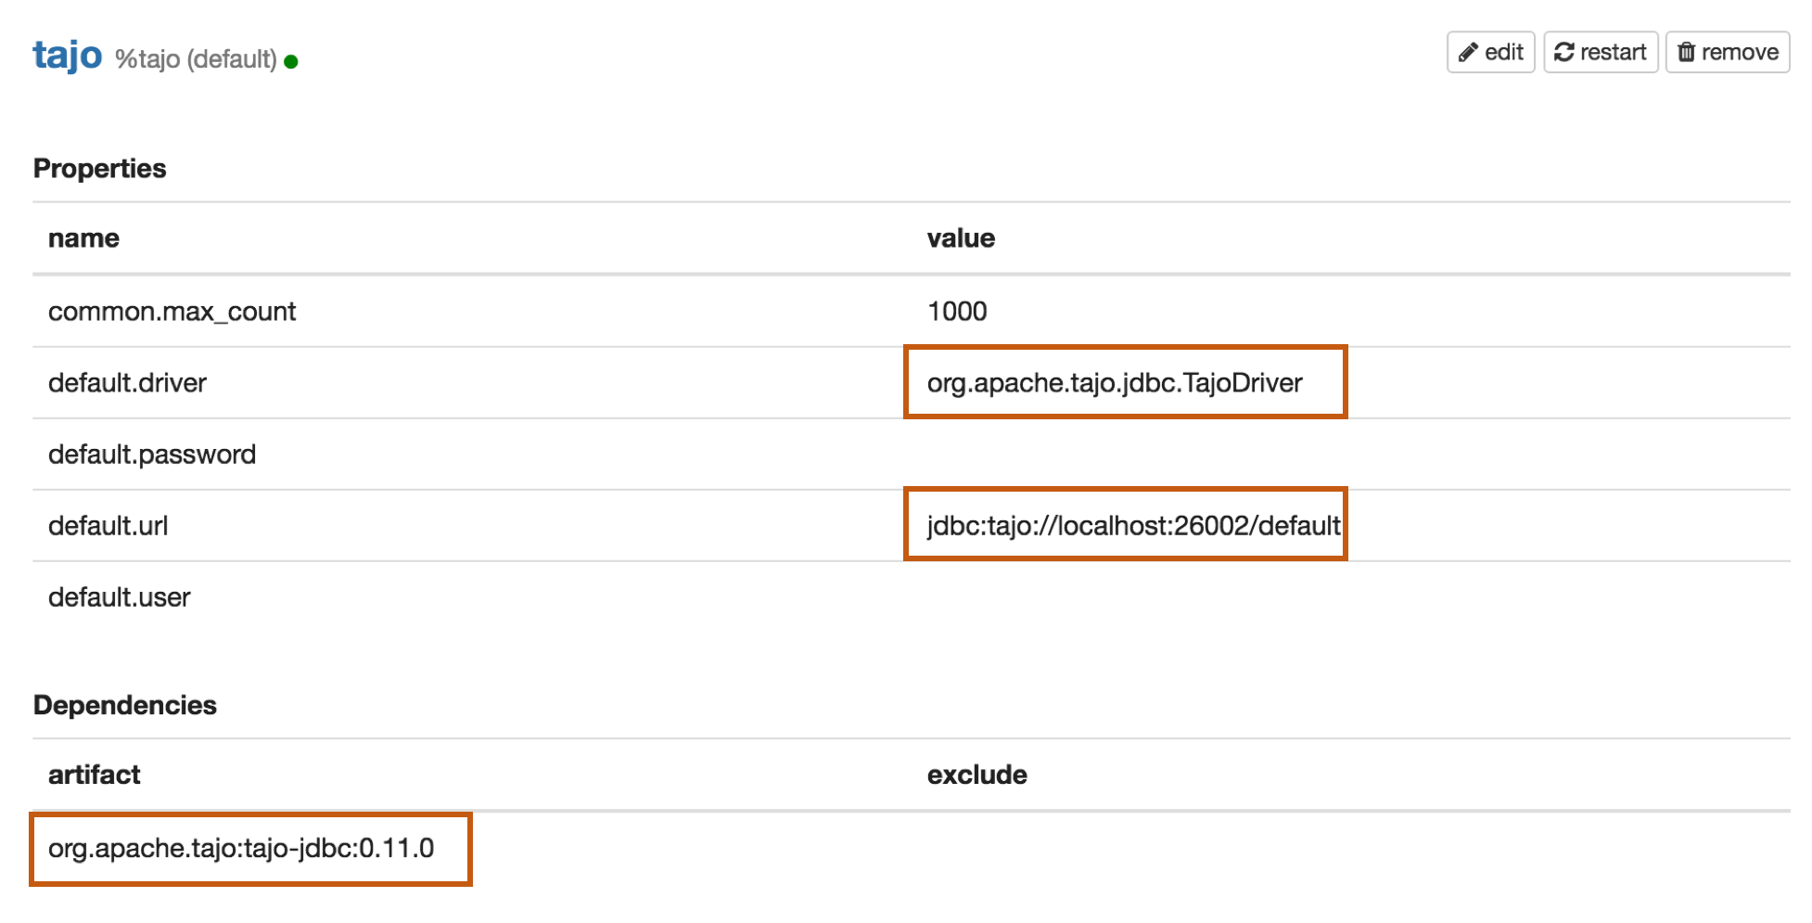Click the circular arrows restart icon
The image size is (1812, 923).
coord(1564,53)
